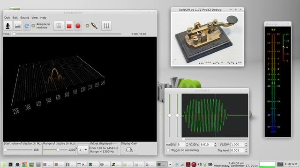Click the Display Gain magnifier button
This screenshot has height=168, width=300.
click(x=129, y=150)
